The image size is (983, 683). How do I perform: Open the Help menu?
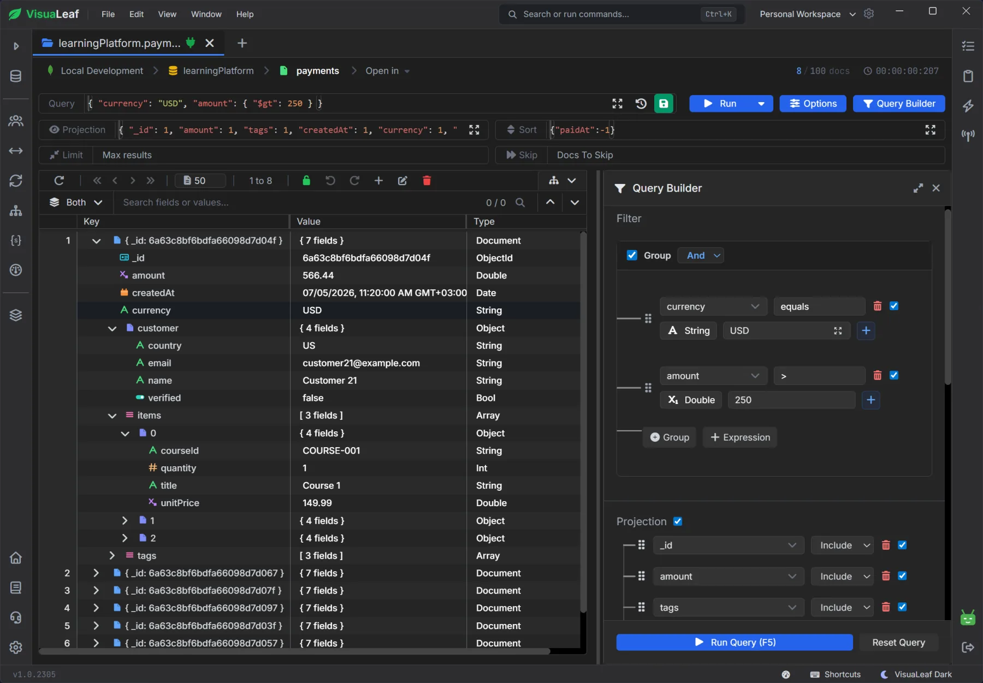click(245, 14)
